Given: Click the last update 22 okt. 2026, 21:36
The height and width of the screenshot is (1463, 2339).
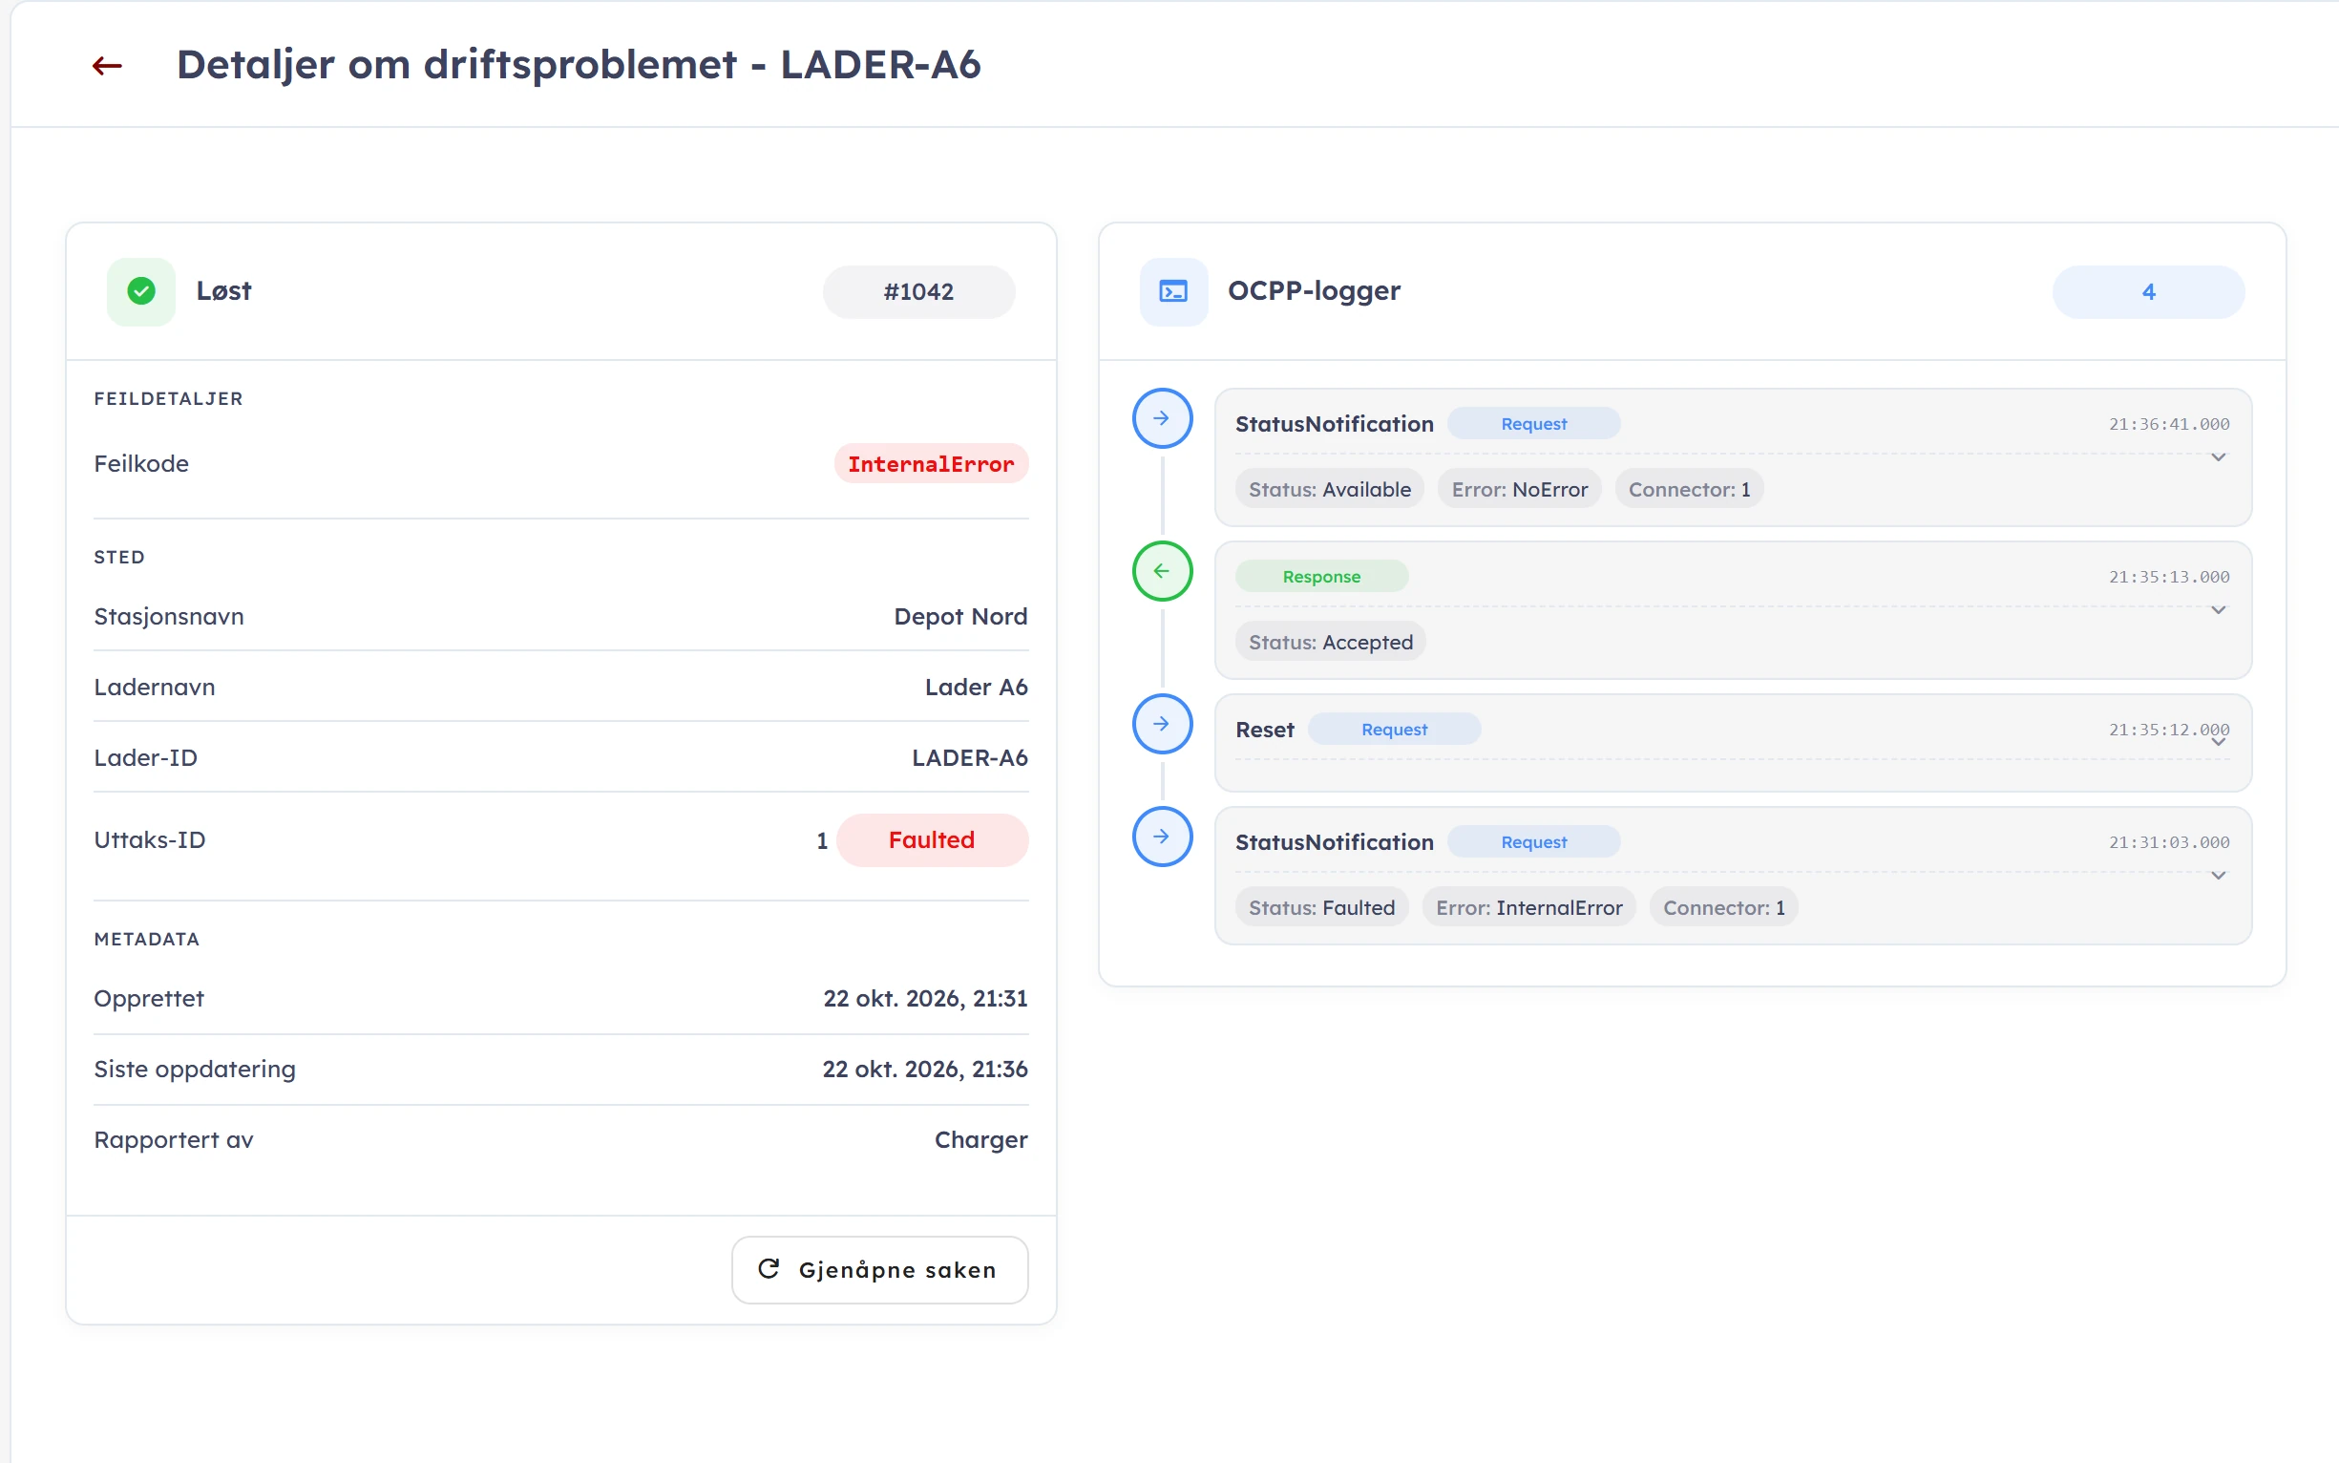Looking at the screenshot, I should point(925,1070).
